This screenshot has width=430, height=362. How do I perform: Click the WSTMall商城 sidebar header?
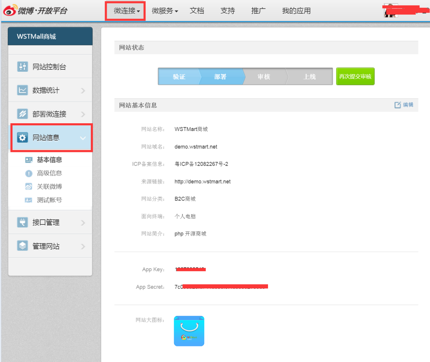pos(50,36)
